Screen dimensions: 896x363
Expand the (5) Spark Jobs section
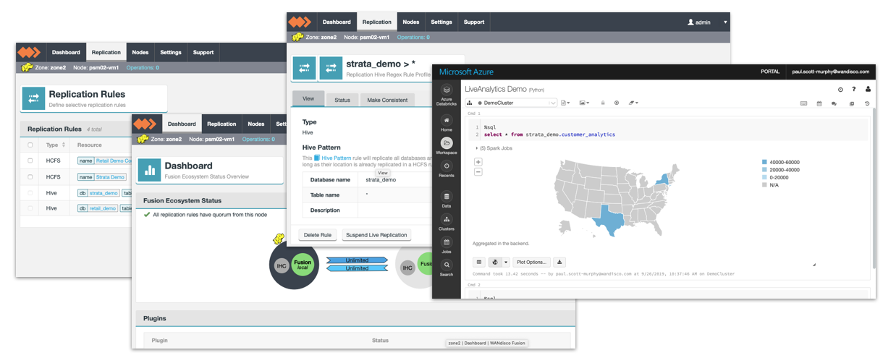pyautogui.click(x=494, y=148)
